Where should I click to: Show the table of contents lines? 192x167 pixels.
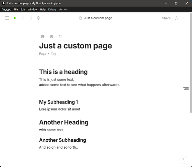[186, 89]
